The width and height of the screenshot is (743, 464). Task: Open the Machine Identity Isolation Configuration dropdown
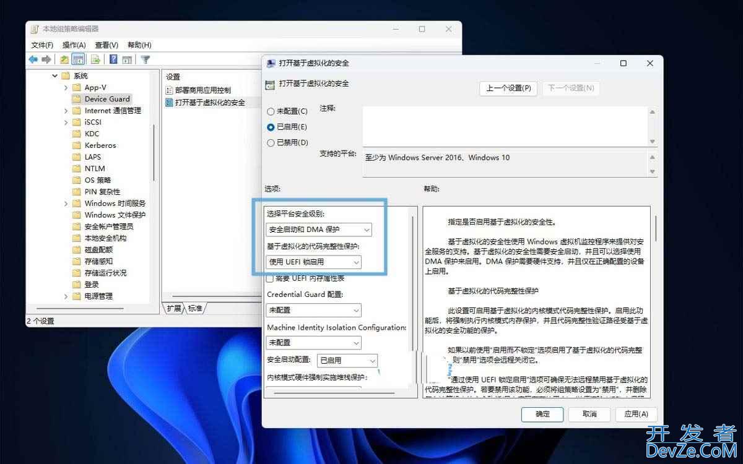[x=314, y=342]
